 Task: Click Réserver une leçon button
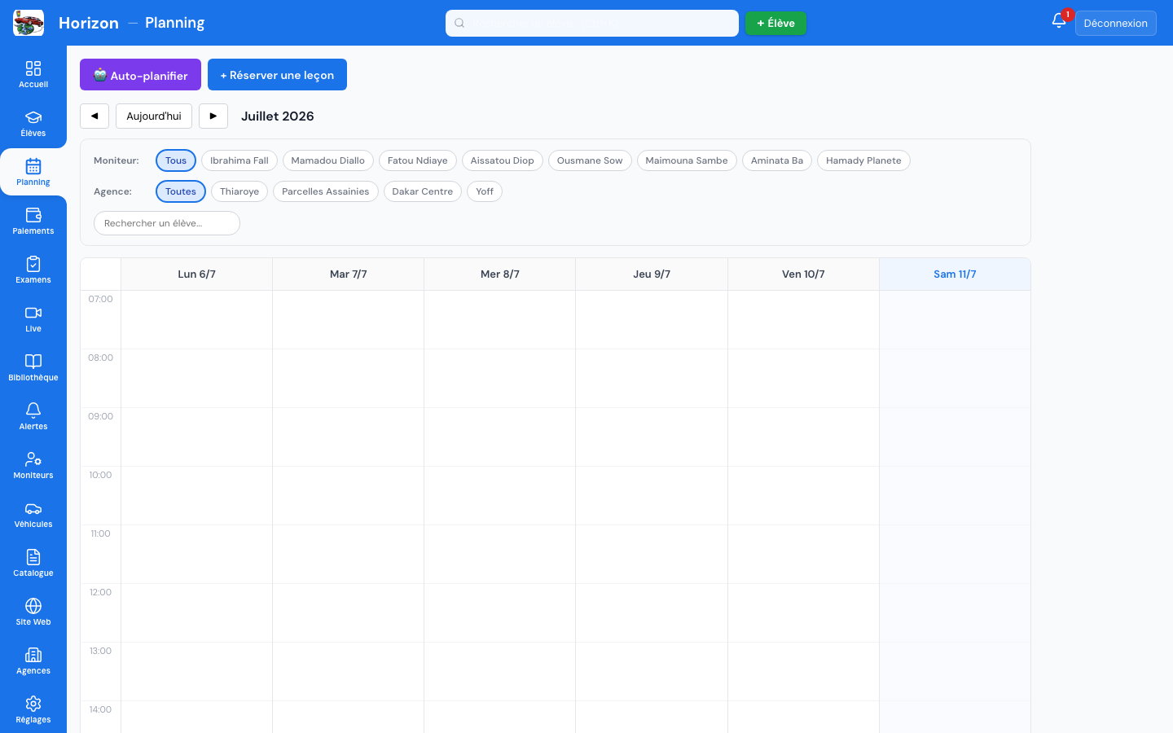coord(277,75)
